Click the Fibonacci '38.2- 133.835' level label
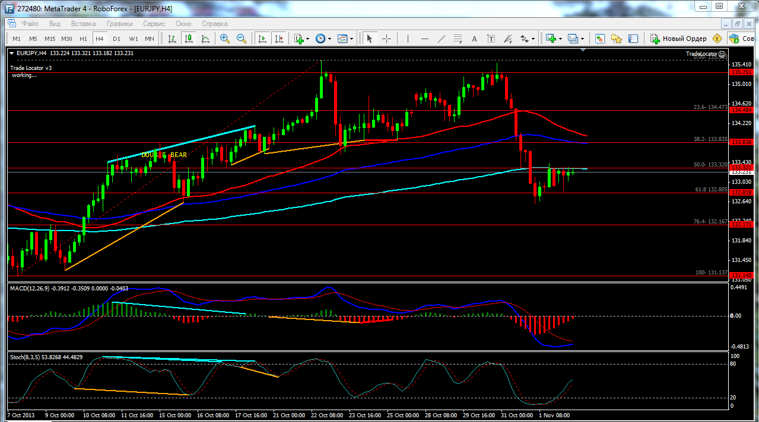The width and height of the screenshot is (759, 422). (710, 139)
